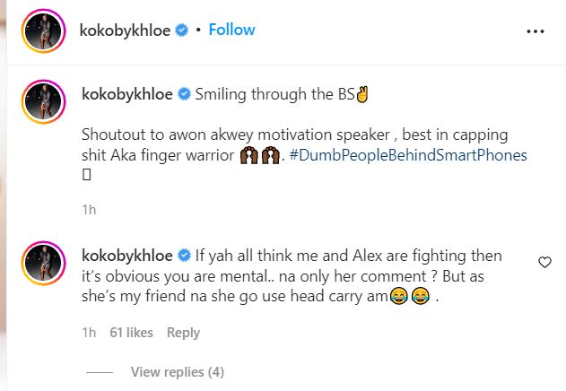This screenshot has width=566, height=391.
Task: Like the comment with heart icon
Action: click(544, 262)
